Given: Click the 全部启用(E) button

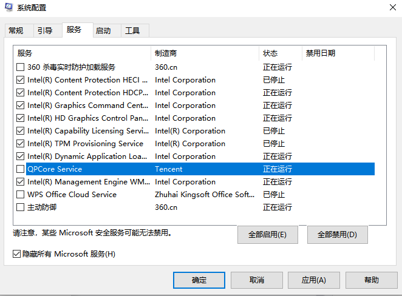Looking at the screenshot, I should (x=267, y=234).
